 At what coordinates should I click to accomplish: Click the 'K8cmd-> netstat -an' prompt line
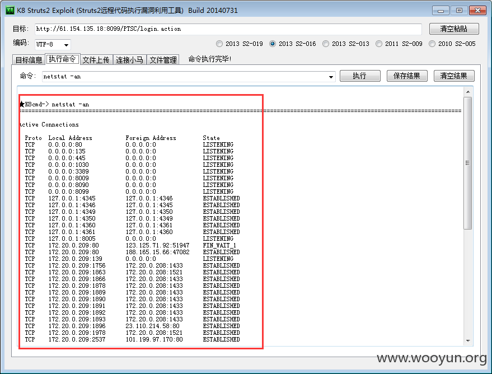pos(55,105)
